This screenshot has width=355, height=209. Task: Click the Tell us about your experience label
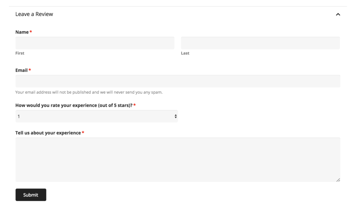[x=48, y=133]
